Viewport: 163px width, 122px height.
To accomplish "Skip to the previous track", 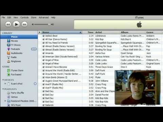I will tap(8, 24).
